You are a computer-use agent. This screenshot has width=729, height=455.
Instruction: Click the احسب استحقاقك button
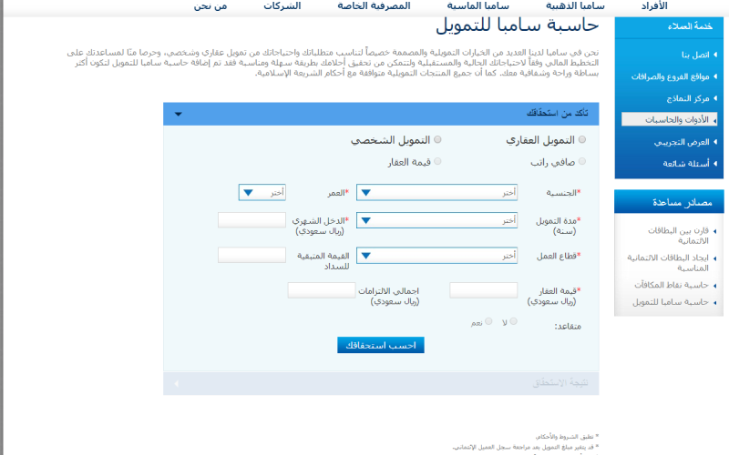point(381,345)
